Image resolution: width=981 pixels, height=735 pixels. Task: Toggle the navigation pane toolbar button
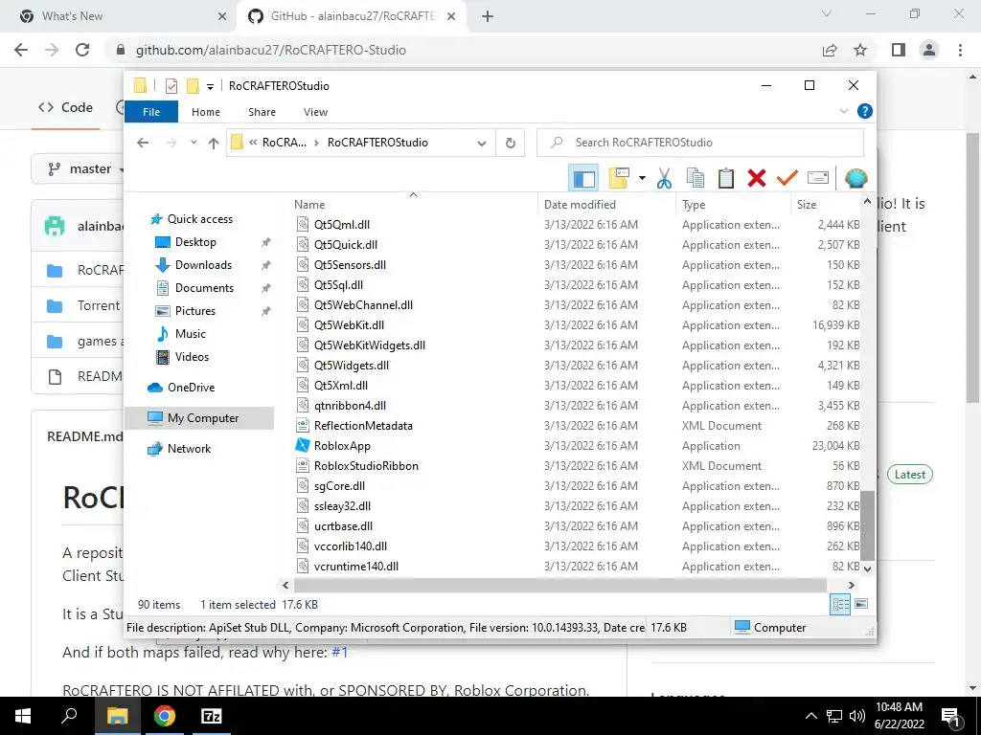tap(583, 179)
